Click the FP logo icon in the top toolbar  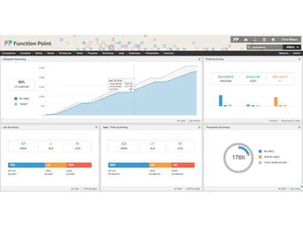(x=236, y=39)
